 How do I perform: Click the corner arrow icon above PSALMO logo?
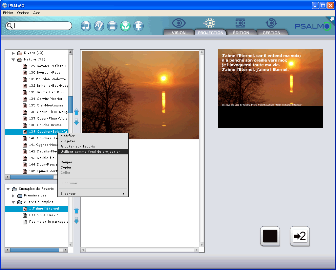331,19
